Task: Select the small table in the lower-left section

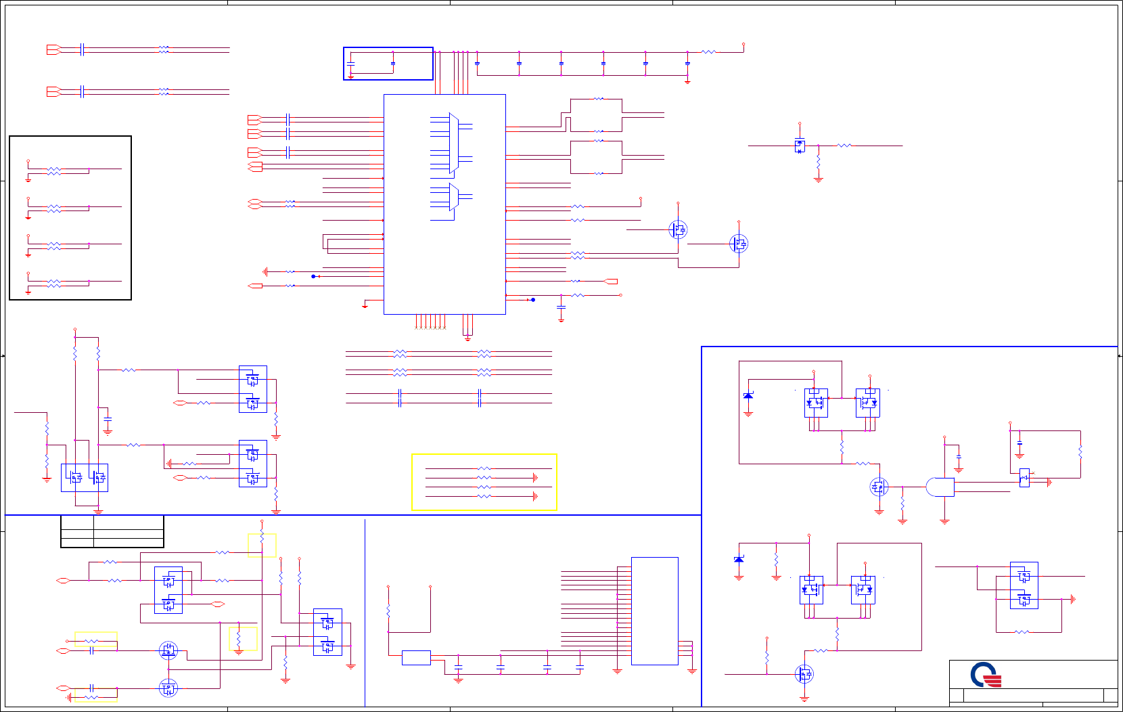Action: coord(112,531)
